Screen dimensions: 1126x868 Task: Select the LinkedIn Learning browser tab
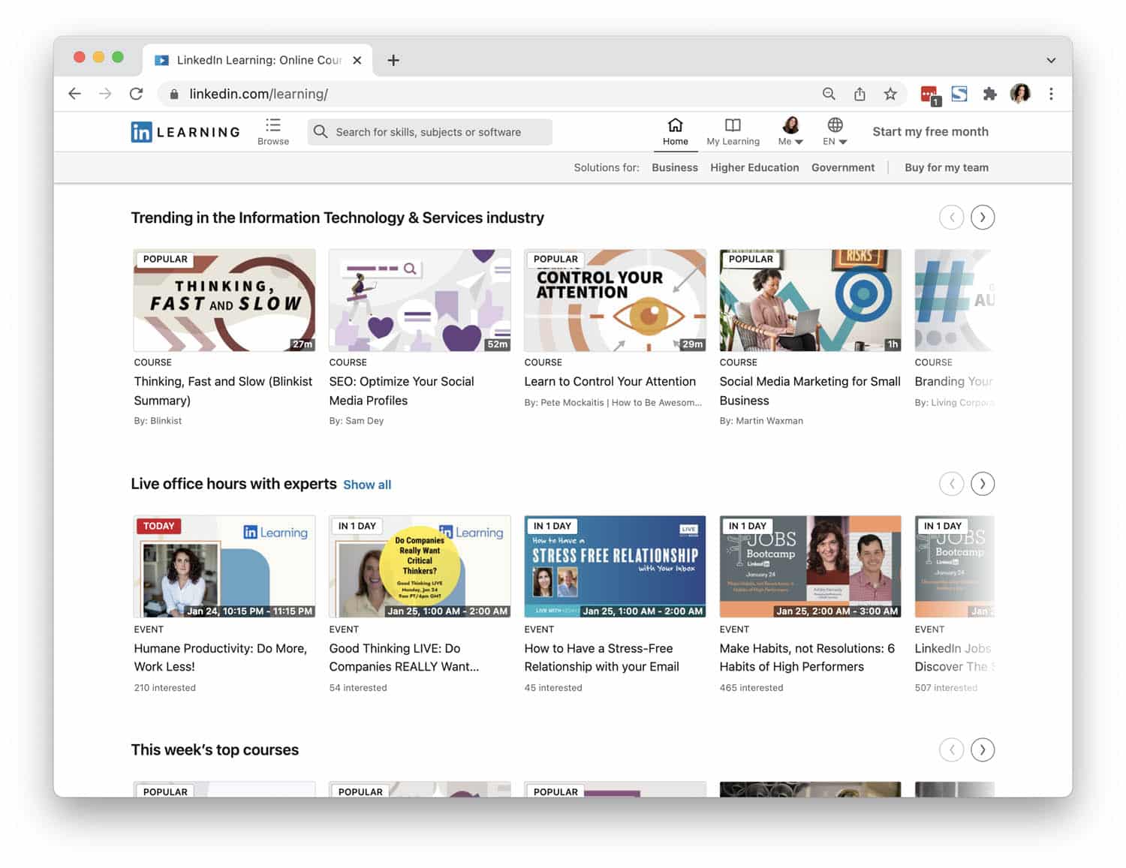(257, 60)
